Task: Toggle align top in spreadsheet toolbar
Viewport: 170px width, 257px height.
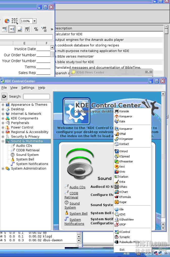Action: click(4, 29)
